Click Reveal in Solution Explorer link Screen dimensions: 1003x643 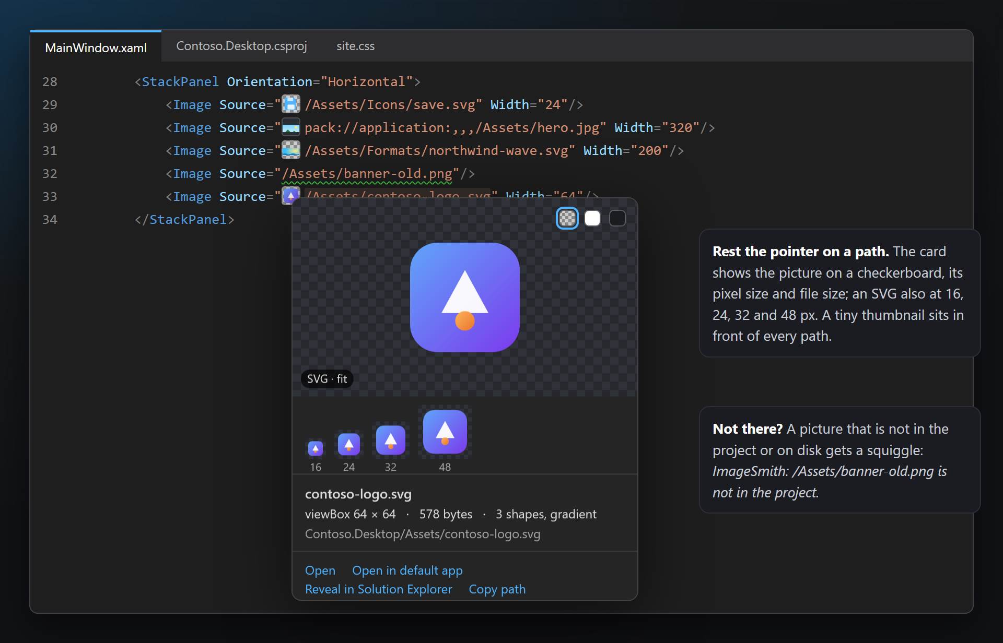tap(379, 589)
